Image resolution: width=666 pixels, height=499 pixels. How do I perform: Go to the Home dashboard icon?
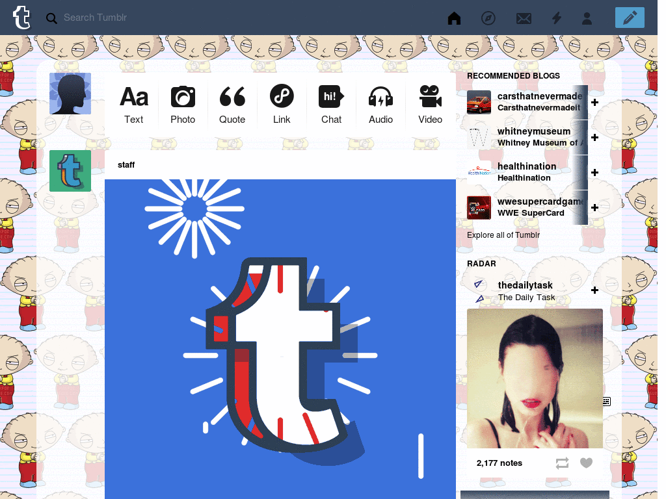[454, 18]
